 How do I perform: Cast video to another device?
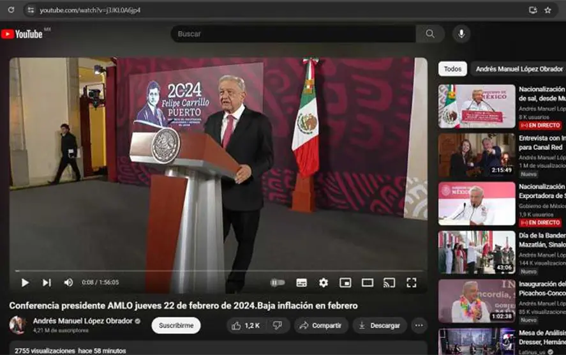click(389, 282)
